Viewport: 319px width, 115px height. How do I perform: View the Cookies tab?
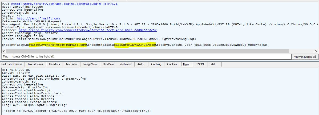[x=172, y=64]
